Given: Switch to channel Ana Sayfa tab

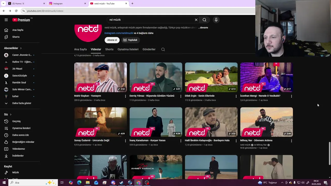Looking at the screenshot, I should pos(80,49).
